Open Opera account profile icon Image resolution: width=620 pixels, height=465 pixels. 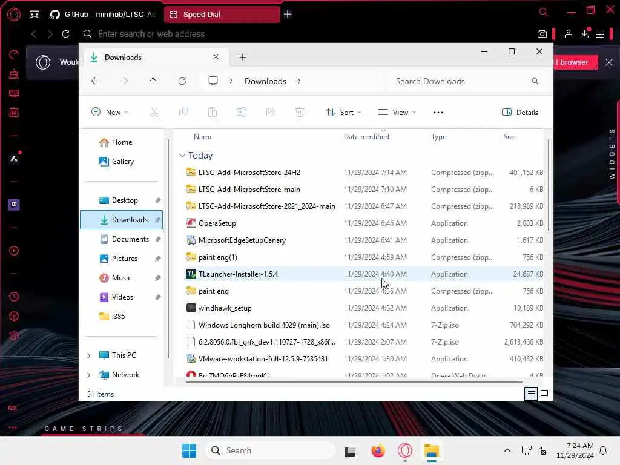tap(568, 34)
